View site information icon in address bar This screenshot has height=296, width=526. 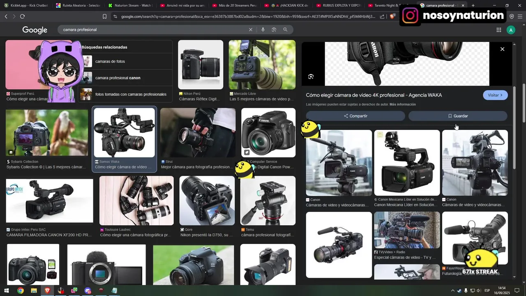115,16
